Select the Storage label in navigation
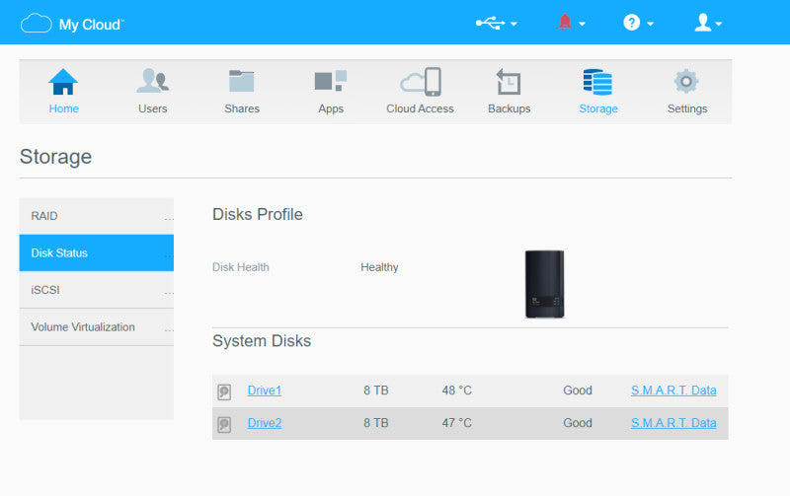 (598, 108)
